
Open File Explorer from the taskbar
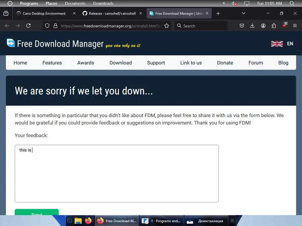tap(78, 221)
